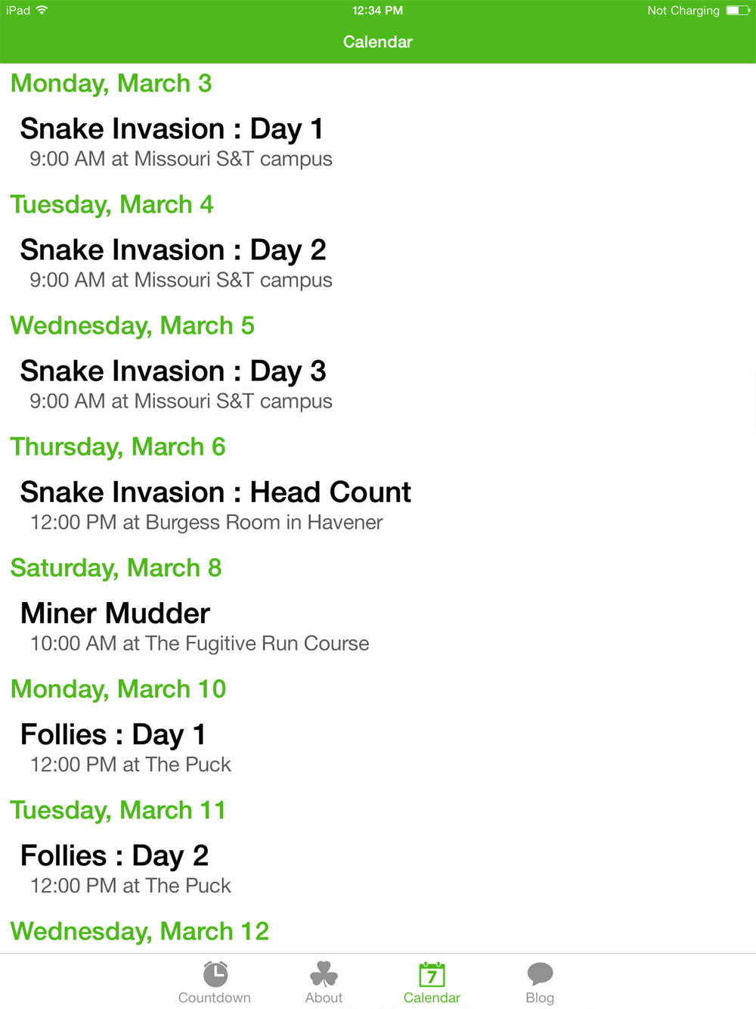Tap the Saturday, March 8 header
756x1009 pixels.
point(116,569)
